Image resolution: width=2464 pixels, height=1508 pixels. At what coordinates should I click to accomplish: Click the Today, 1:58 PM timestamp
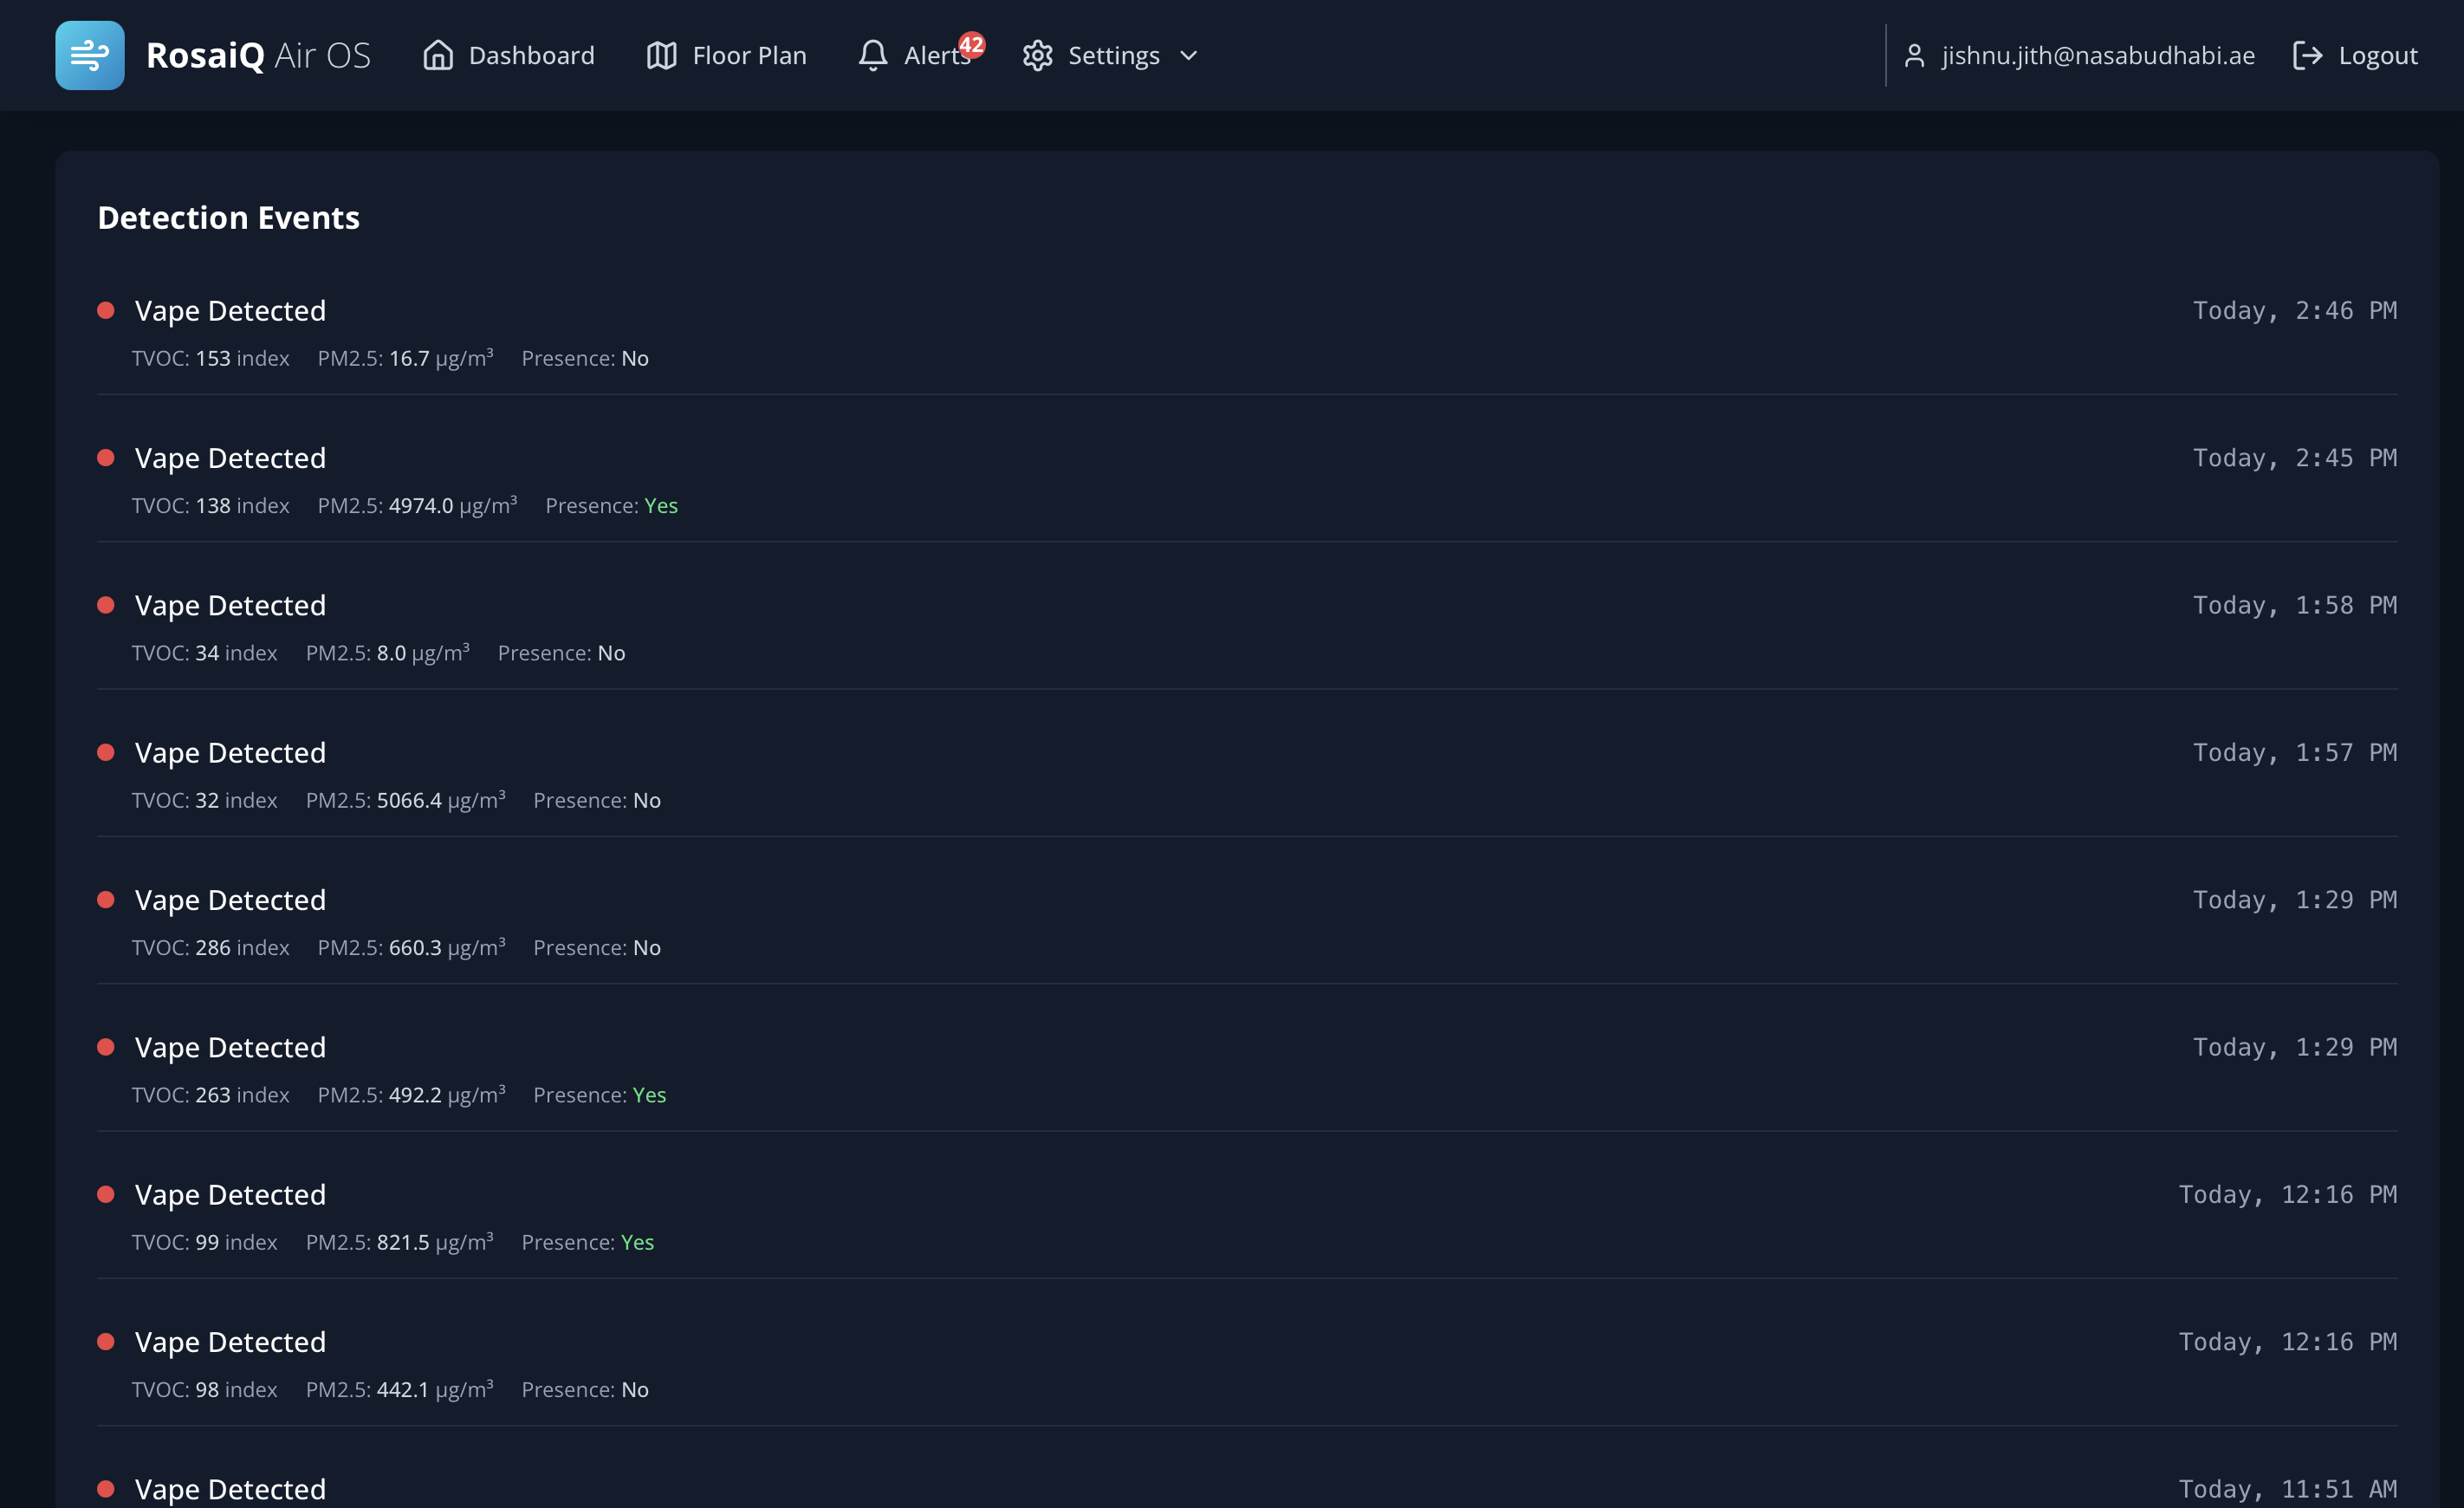2296,605
